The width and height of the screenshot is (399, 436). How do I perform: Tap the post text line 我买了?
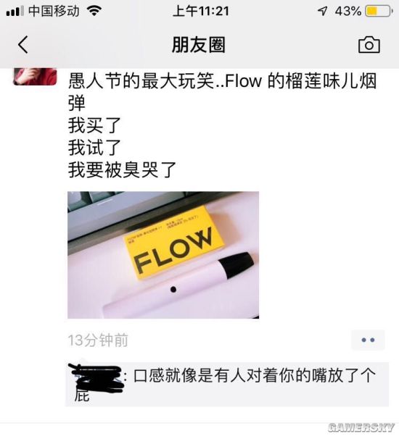pyautogui.click(x=94, y=125)
